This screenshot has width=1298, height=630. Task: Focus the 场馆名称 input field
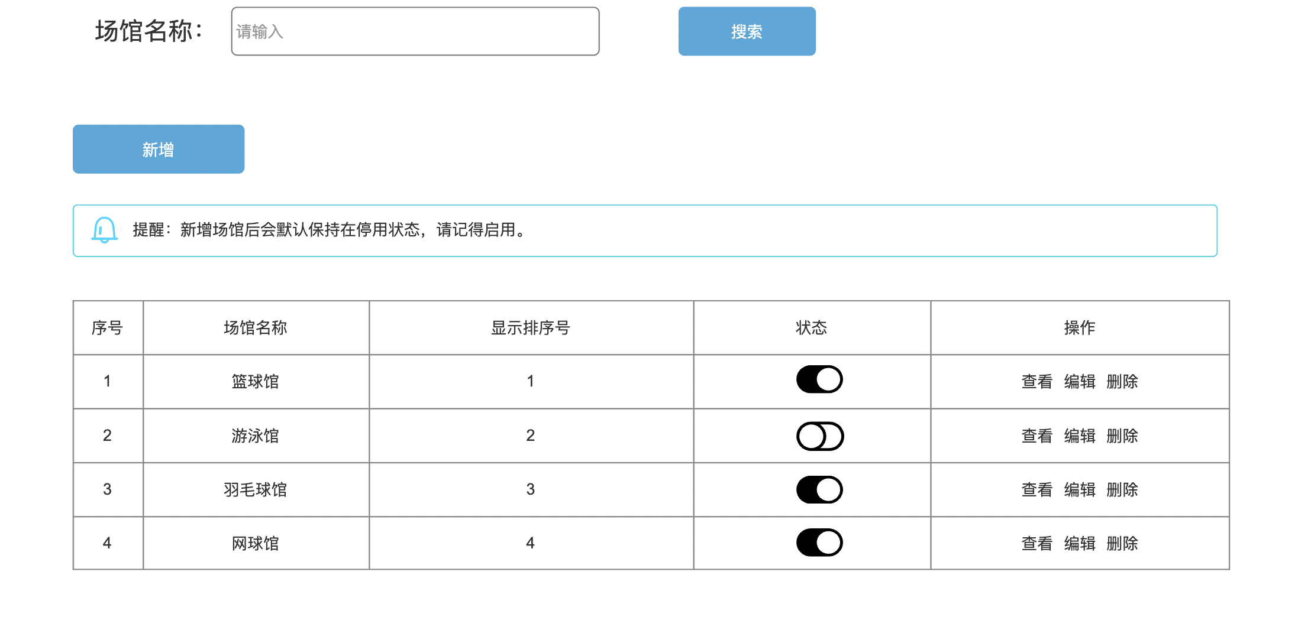pos(415,31)
